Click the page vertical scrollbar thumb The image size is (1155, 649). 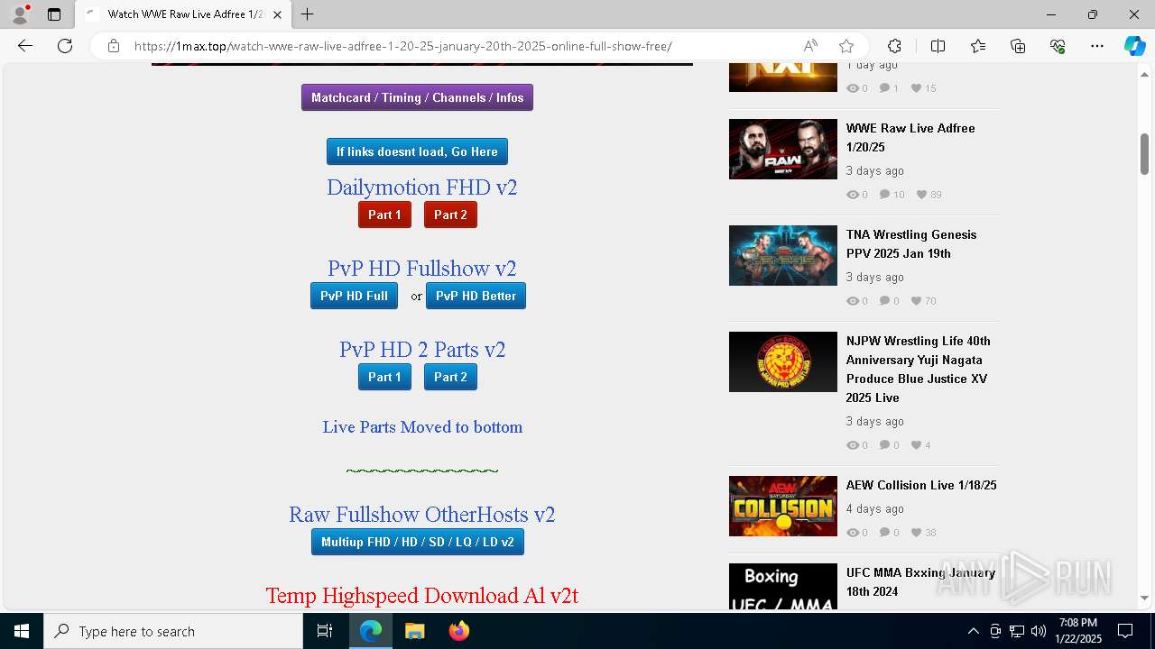tap(1145, 154)
